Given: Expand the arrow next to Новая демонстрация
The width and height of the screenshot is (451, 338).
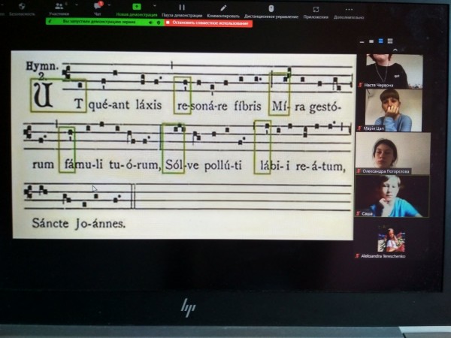Looking at the screenshot, I should tap(154, 6).
